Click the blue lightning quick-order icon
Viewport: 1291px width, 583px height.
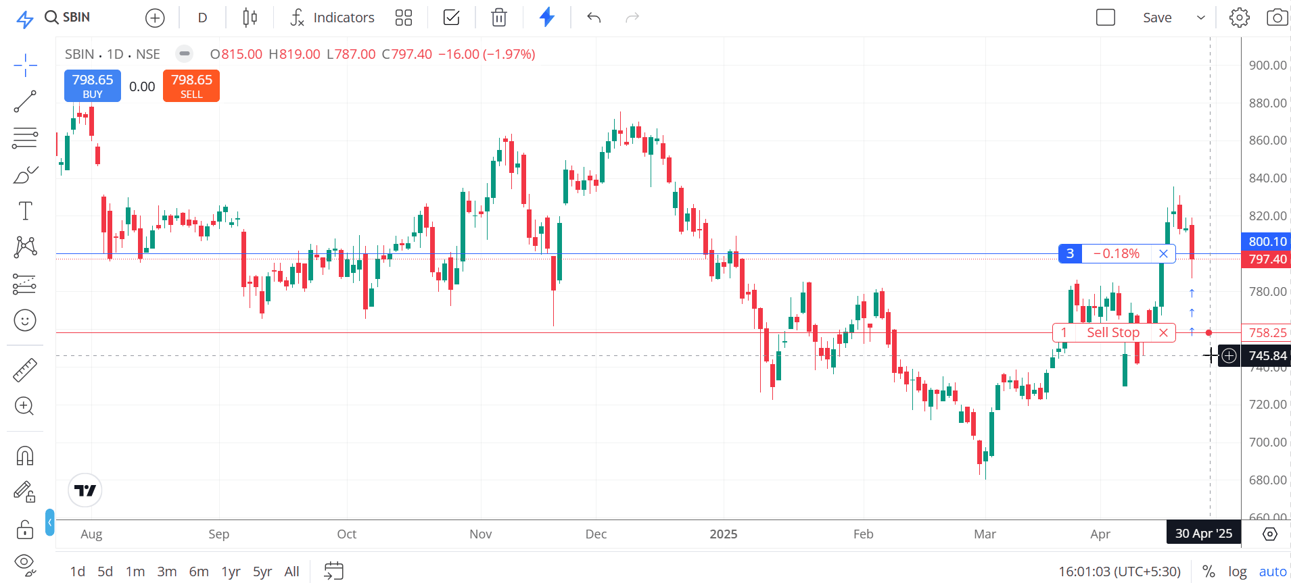(547, 18)
